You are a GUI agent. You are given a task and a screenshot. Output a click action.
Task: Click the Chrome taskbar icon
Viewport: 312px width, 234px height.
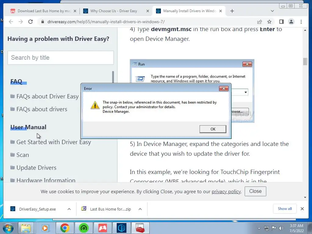coord(65,228)
